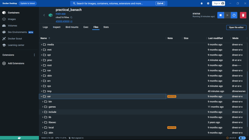Screen dimensions: 249x140
Task: Click Open file editor button
Action: (236, 28)
